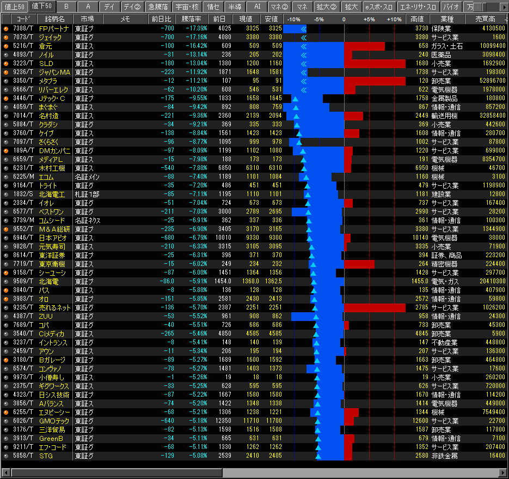Click the orange marker beside 6255/T エヌピーシー
Image resolution: width=509 pixels, height=479 pixels.
[x=6, y=413]
